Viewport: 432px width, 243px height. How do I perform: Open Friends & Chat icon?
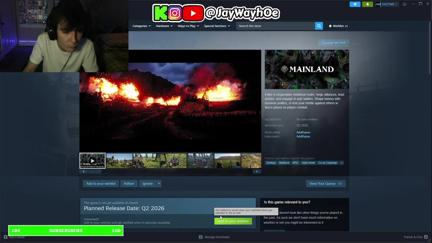(x=426, y=237)
